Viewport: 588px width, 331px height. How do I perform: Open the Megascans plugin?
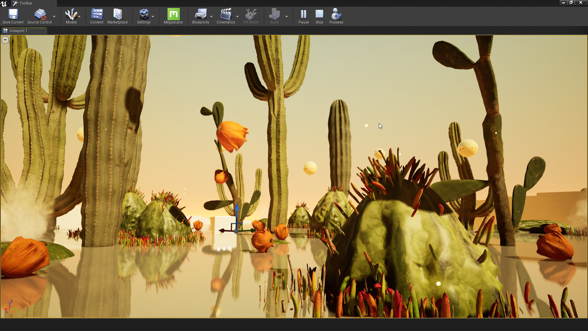pos(173,14)
